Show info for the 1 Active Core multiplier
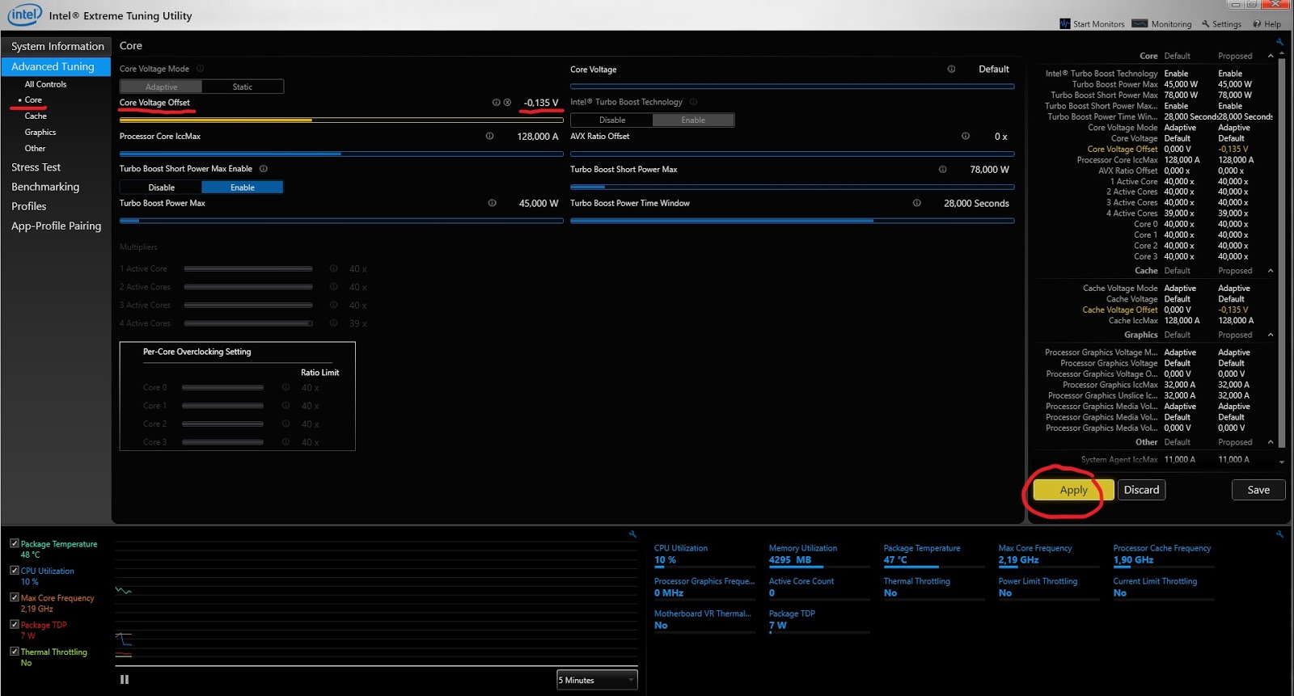This screenshot has width=1294, height=696. [x=333, y=268]
